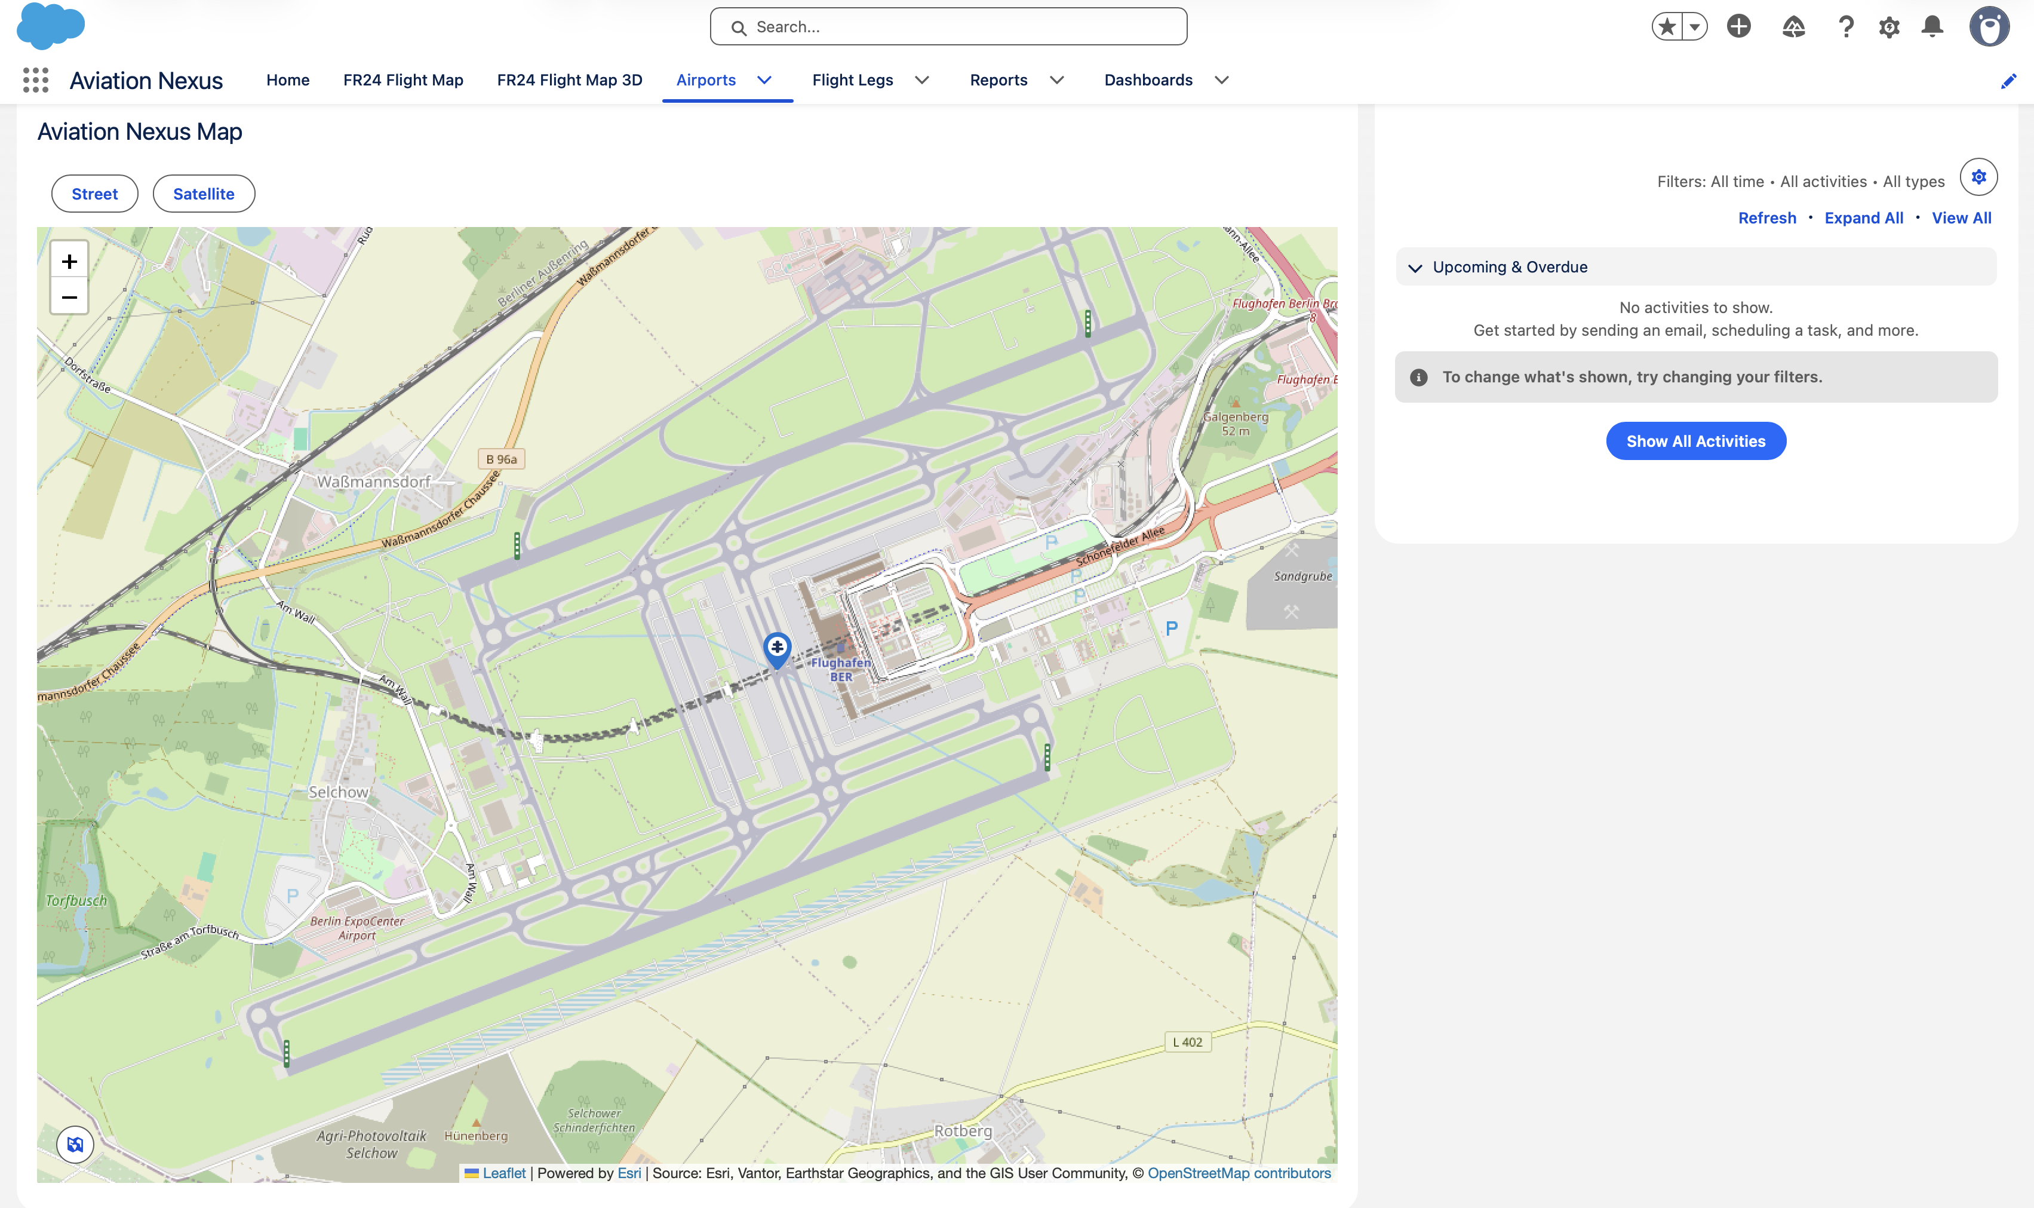Click the B 96a road sign

[501, 459]
